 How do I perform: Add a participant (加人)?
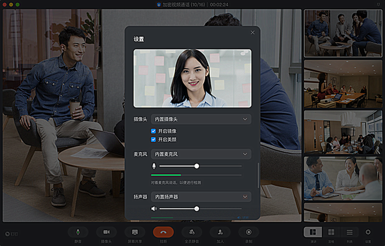220,232
